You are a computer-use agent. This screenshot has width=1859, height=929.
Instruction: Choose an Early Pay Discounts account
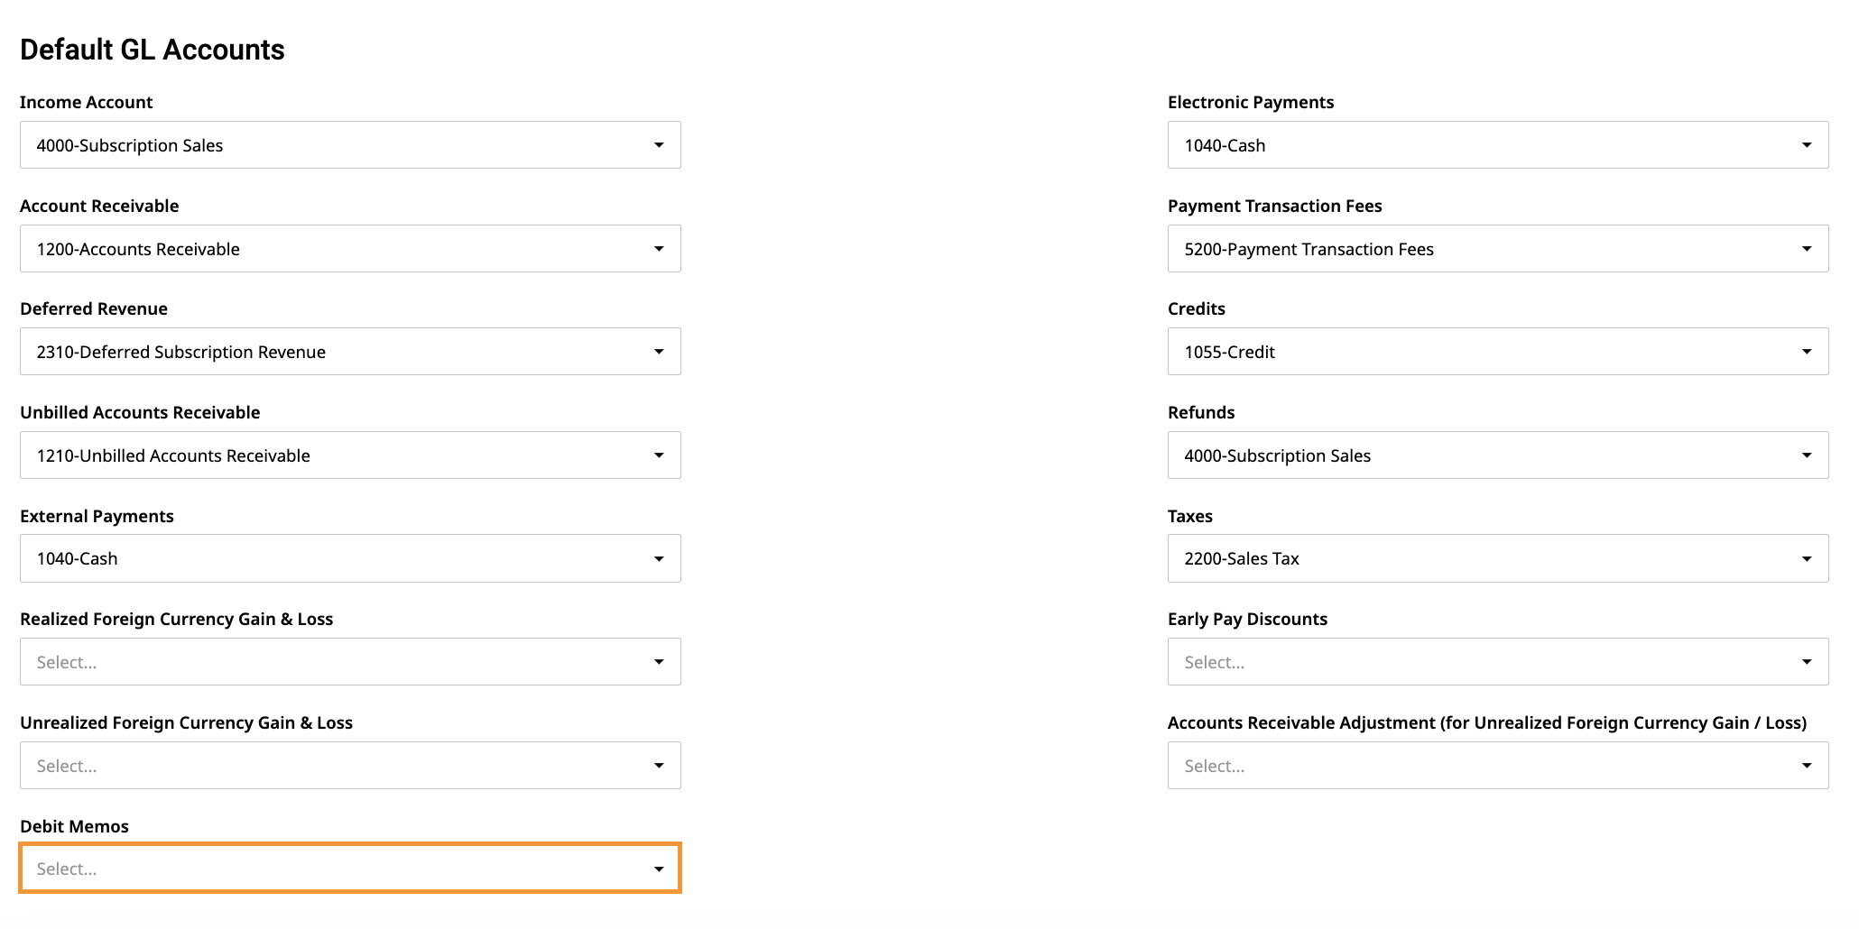1498,662
